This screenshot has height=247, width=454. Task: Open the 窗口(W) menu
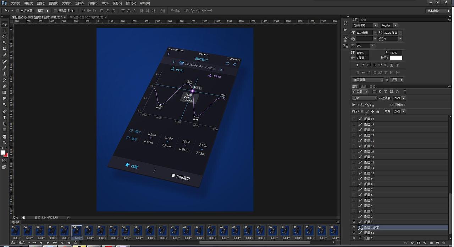[x=131, y=3]
